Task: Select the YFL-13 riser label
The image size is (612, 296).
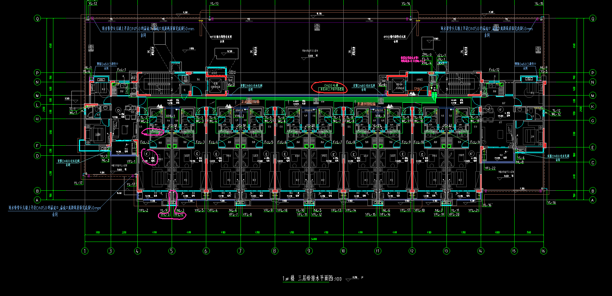Action: 336,210
